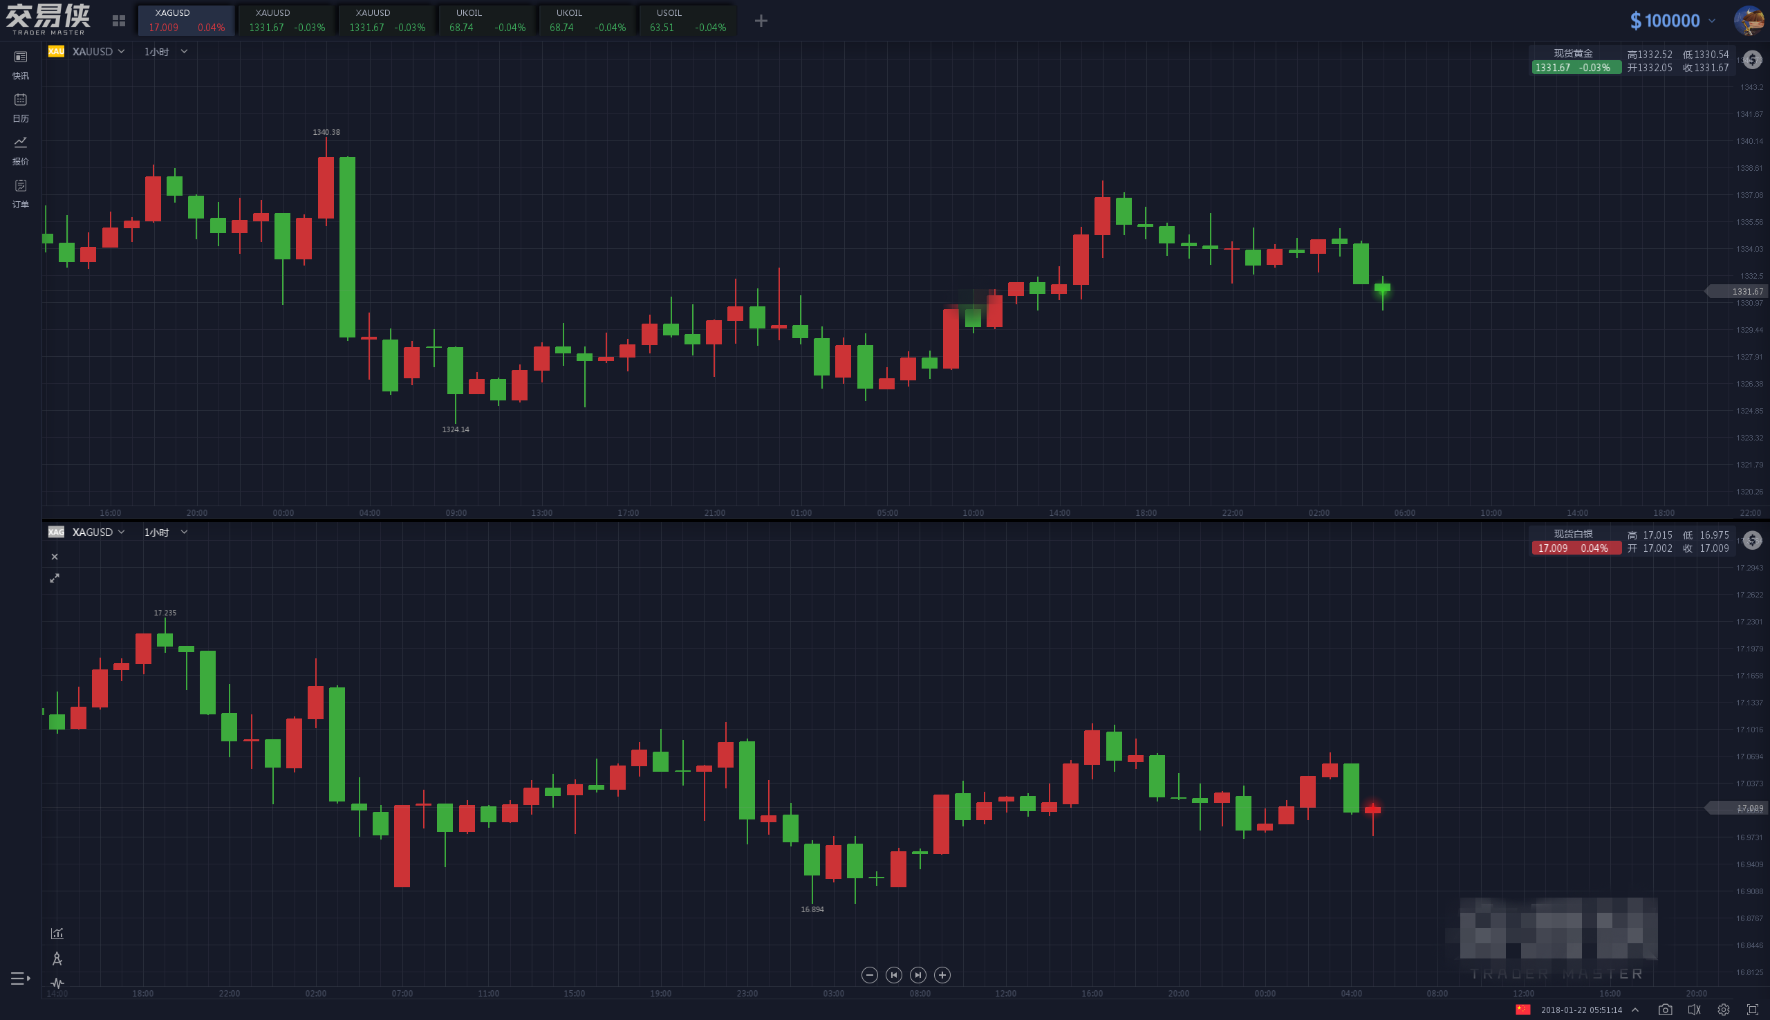Jump to latest candle with skip-forward button

click(x=917, y=974)
